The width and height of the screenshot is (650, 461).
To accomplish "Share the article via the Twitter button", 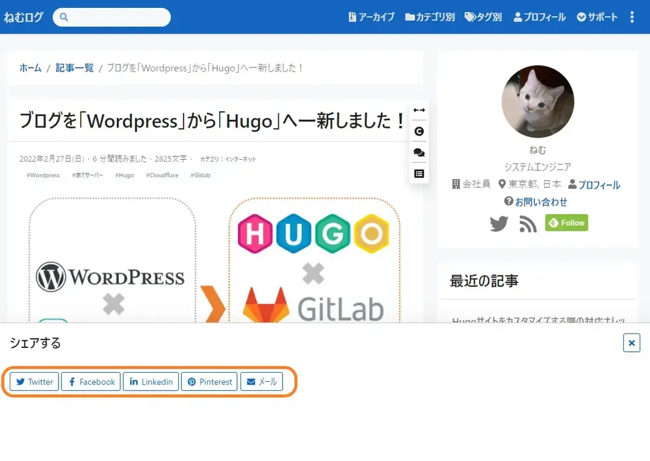I will pos(34,382).
